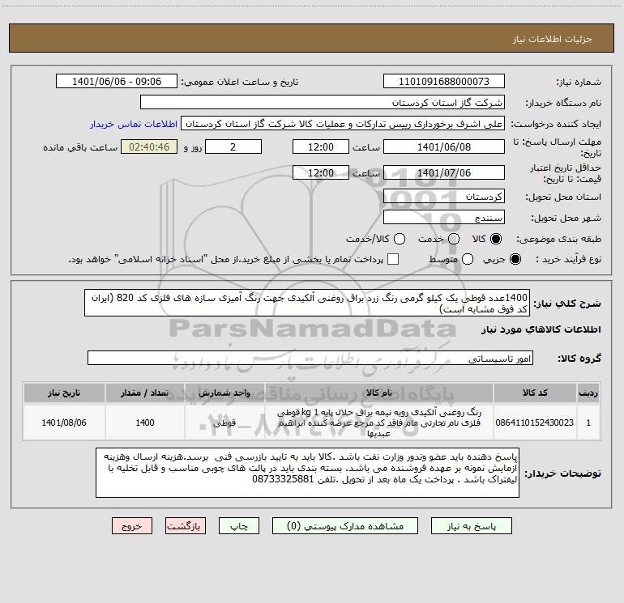The height and width of the screenshot is (603, 624).
Task: Click product code 0864110152430023 cell
Action: (x=535, y=423)
